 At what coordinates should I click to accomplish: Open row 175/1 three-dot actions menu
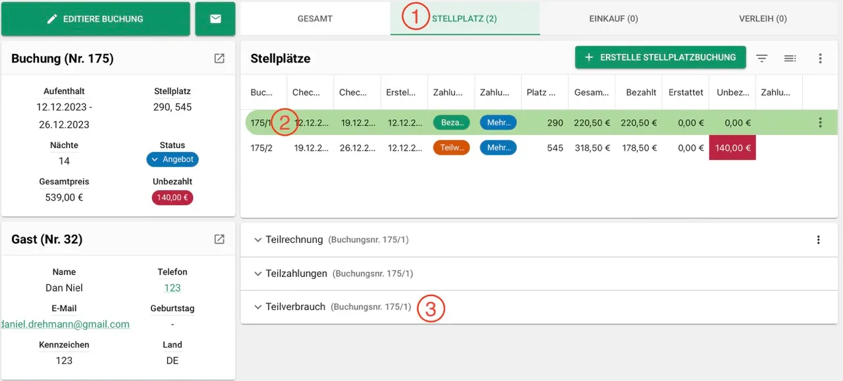click(820, 122)
